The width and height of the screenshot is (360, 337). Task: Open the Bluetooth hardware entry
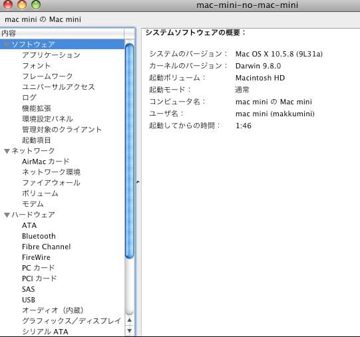(39, 236)
